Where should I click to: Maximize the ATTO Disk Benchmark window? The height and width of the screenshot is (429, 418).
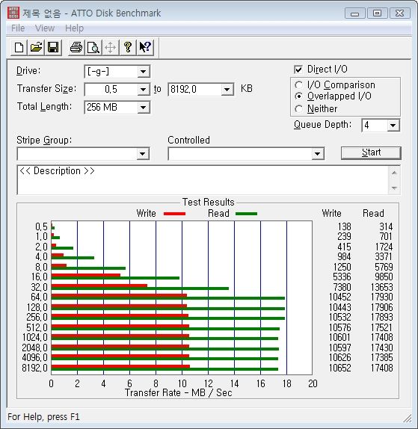pyautogui.click(x=377, y=13)
